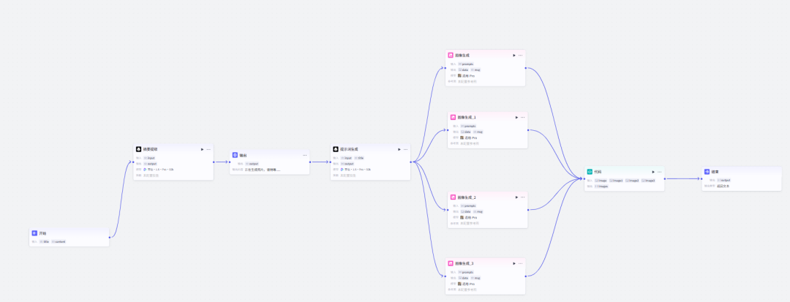Open the ellipsis menu on 图像生成 node
790x302 pixels.
coord(521,55)
